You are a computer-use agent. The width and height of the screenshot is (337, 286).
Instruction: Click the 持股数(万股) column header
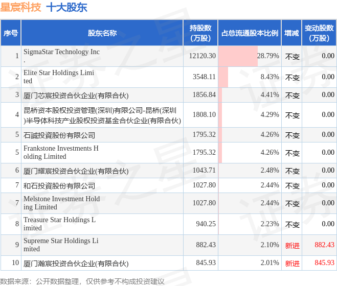click(200, 33)
